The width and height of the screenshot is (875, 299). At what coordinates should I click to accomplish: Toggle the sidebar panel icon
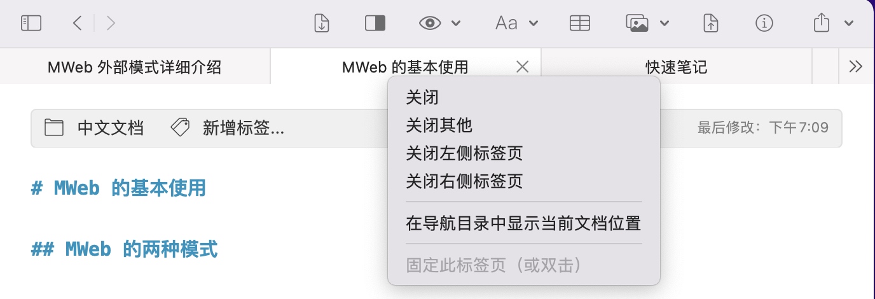31,24
